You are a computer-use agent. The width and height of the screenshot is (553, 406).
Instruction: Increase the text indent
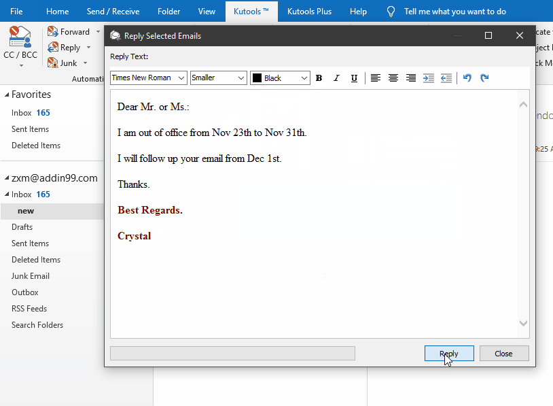428,78
